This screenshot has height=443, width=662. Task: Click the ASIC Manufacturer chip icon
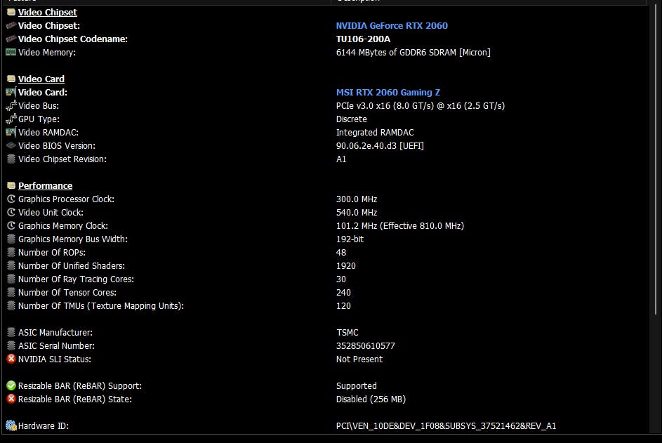(11, 333)
